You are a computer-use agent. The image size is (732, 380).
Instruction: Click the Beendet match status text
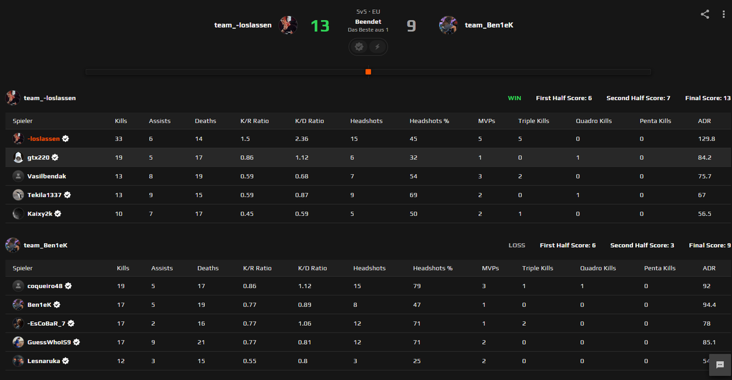coord(368,21)
